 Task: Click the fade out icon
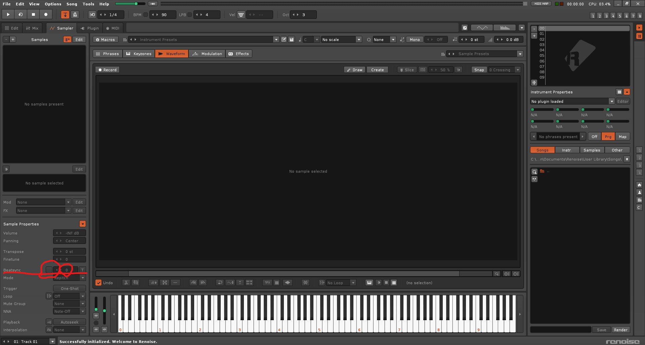[x=203, y=283]
